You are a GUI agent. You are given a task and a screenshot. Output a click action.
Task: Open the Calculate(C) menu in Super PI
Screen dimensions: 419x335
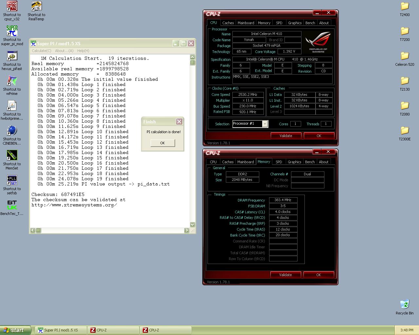tap(42, 51)
